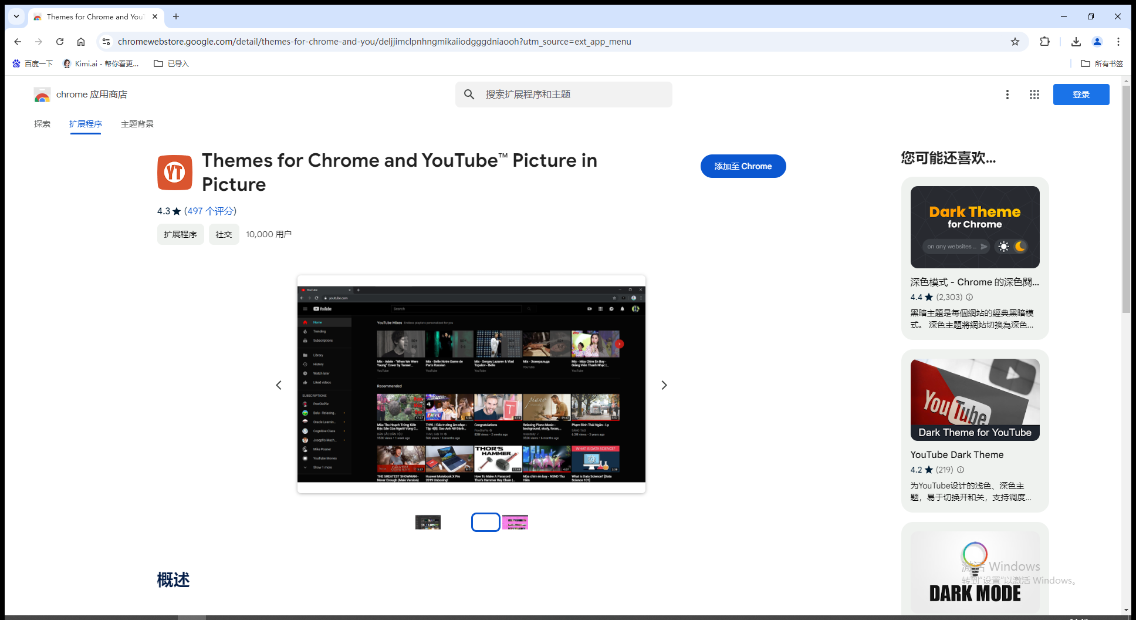Focus the 搜索扩展程序和主题 search field

pyautogui.click(x=563, y=95)
